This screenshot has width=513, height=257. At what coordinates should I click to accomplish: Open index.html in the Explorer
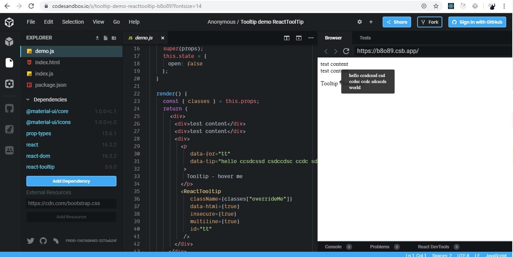pos(72,62)
